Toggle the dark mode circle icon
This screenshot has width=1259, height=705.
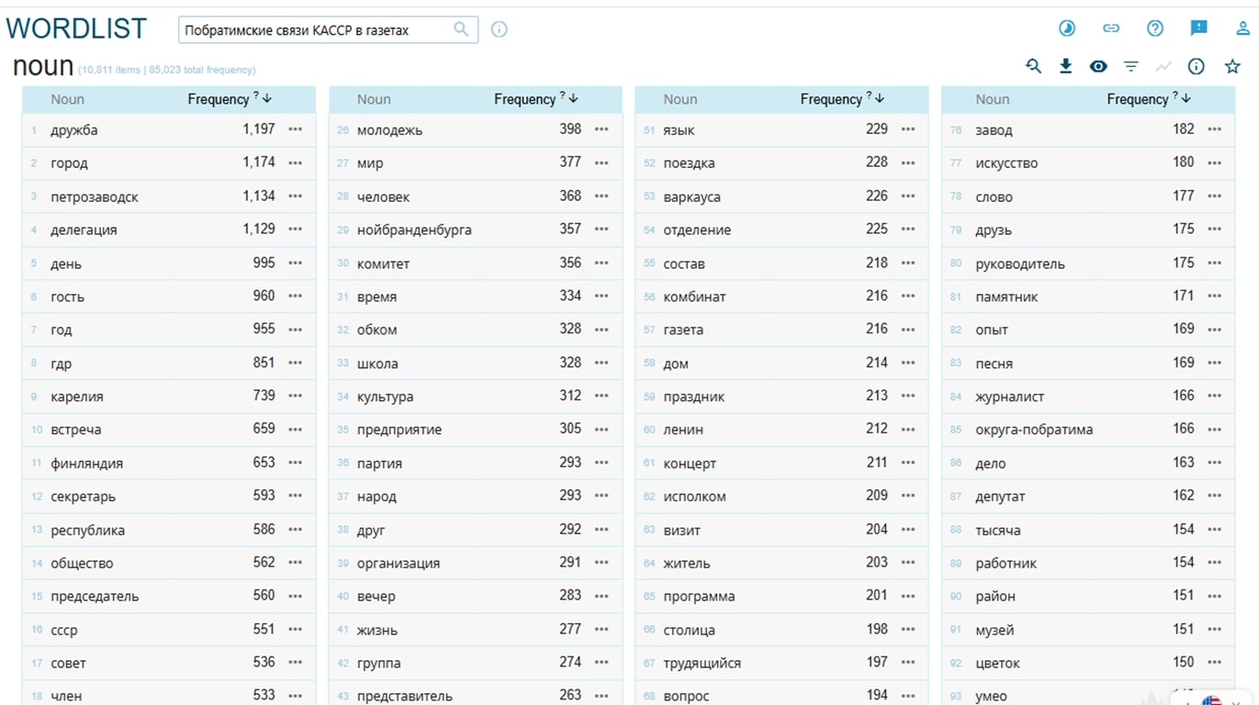(1066, 28)
